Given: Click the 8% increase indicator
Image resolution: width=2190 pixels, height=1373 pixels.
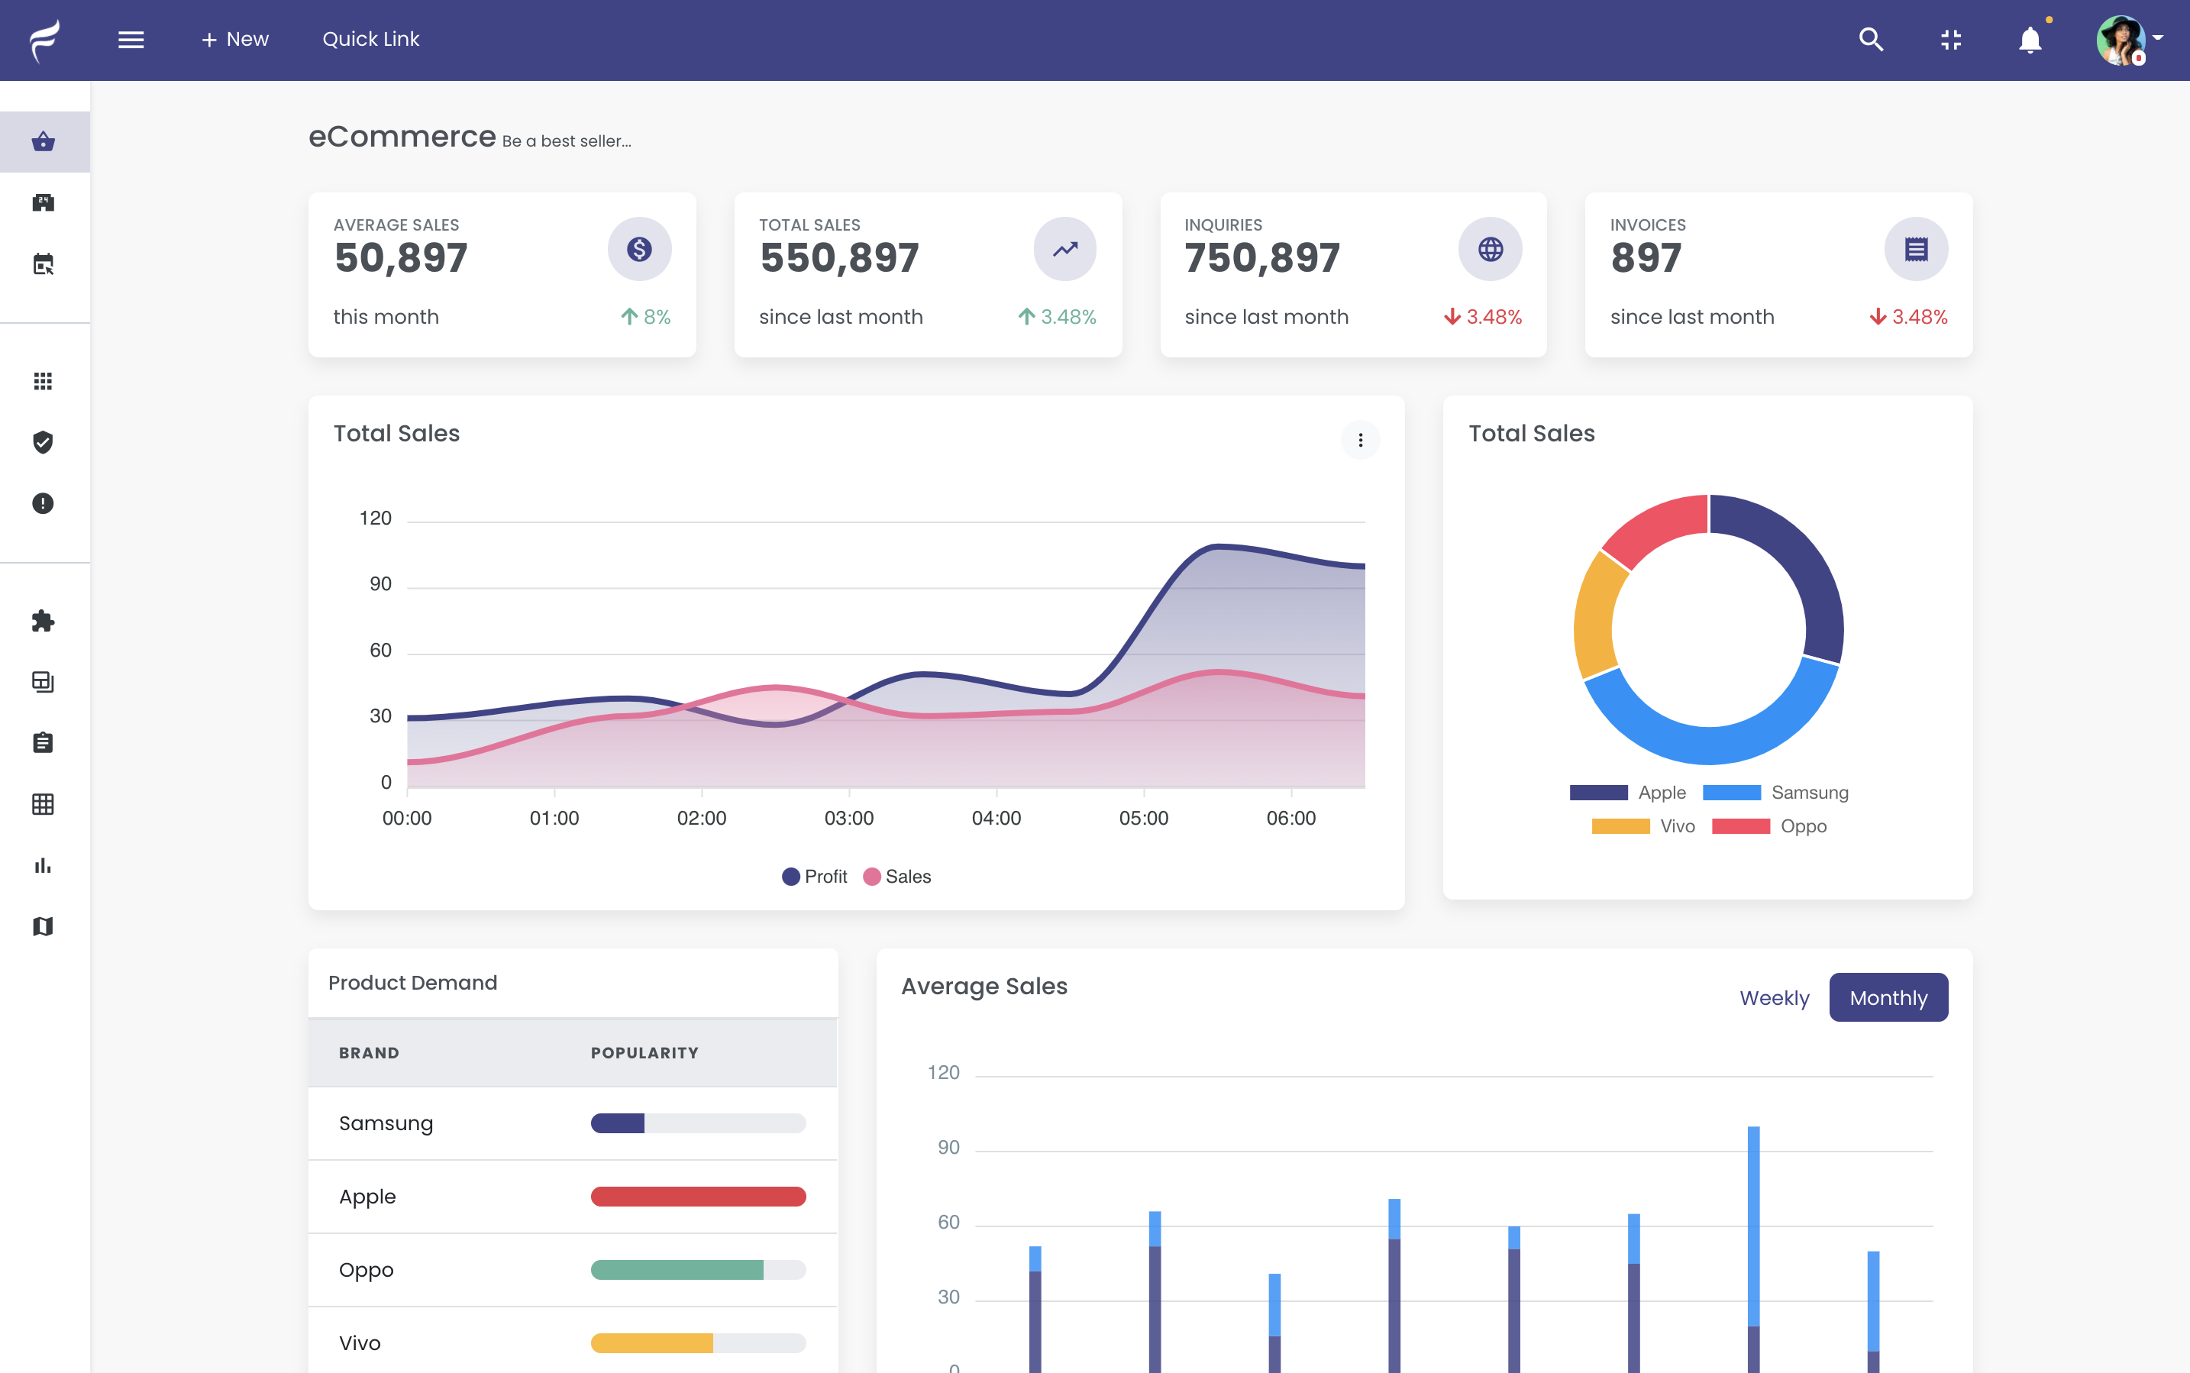Looking at the screenshot, I should [645, 316].
